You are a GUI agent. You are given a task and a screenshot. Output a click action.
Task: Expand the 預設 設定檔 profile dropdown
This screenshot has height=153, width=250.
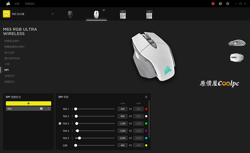pos(52,14)
